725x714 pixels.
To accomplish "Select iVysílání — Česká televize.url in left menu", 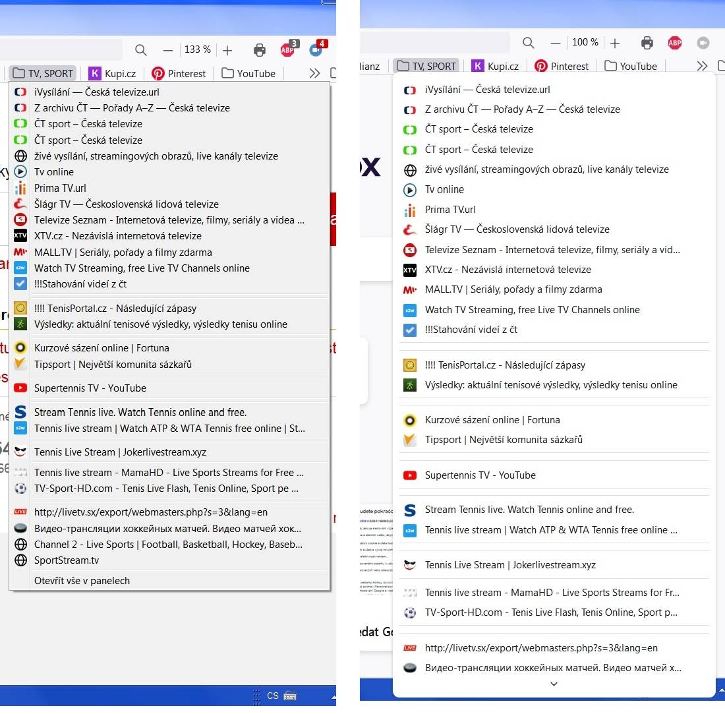I will point(169,92).
